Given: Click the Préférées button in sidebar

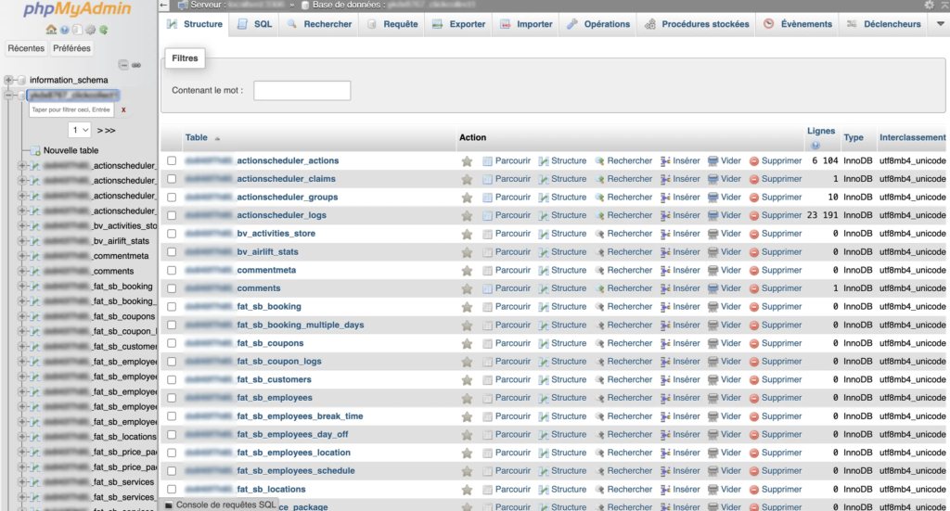Looking at the screenshot, I should [x=71, y=48].
